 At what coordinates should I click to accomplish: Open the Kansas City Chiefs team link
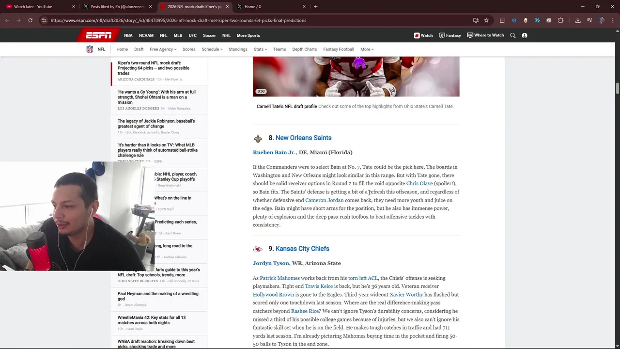point(302,249)
